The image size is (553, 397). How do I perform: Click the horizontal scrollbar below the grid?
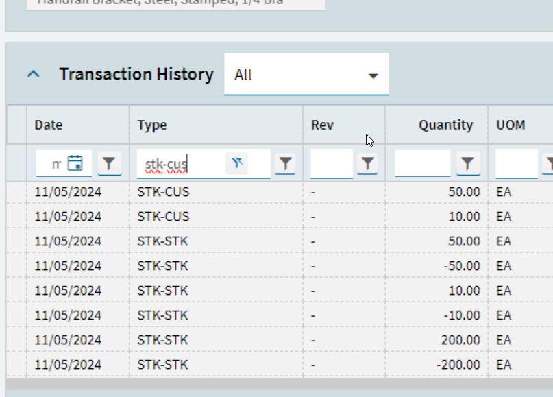[280, 384]
